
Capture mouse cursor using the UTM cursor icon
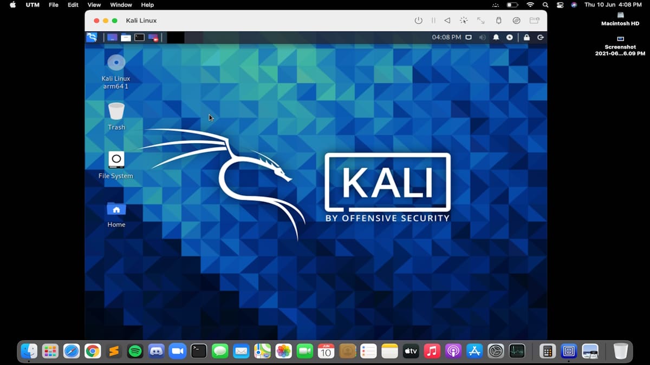point(464,20)
